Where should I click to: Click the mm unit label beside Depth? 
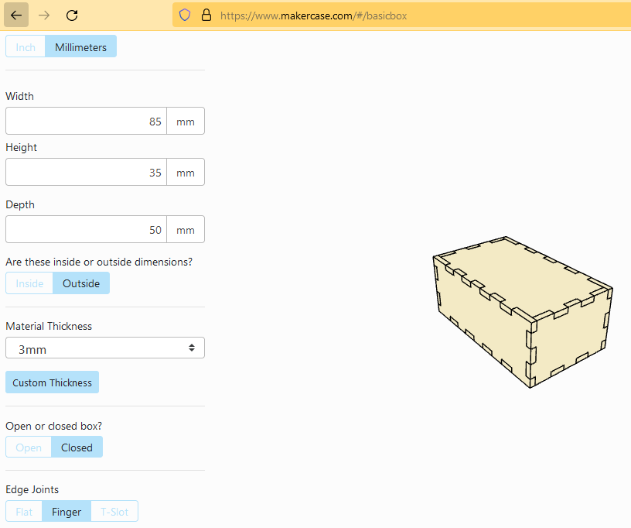point(186,229)
